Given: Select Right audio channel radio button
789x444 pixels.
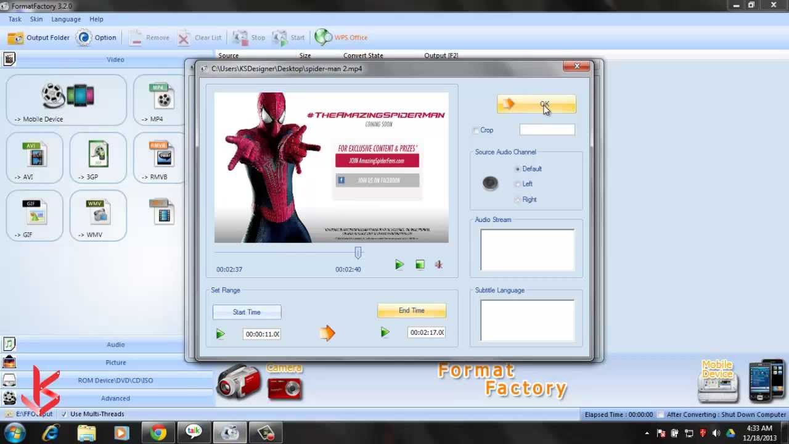Looking at the screenshot, I should 518,199.
